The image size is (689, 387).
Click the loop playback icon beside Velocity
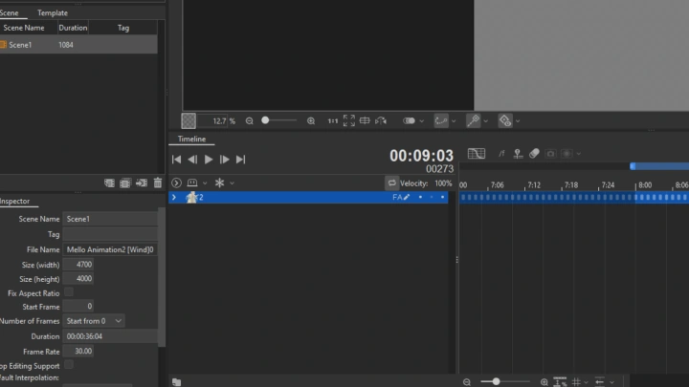391,183
